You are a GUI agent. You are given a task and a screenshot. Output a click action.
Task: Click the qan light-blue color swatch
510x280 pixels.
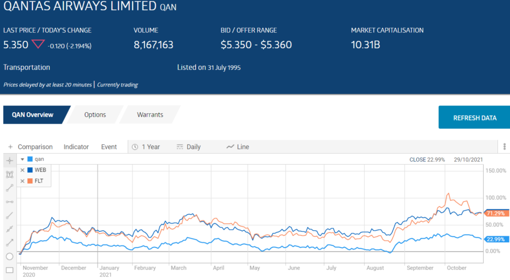[30, 159]
